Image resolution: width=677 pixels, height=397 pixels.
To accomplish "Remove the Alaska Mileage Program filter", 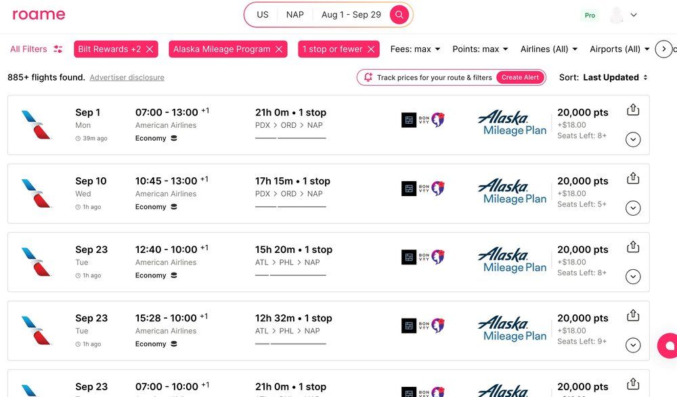I will pos(278,49).
